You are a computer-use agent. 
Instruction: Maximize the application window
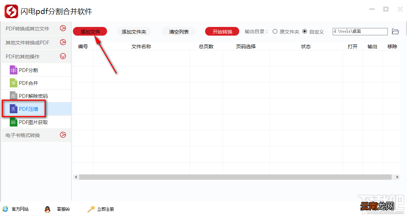click(x=386, y=9)
